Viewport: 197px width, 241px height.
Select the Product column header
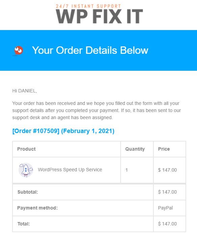[26, 149]
